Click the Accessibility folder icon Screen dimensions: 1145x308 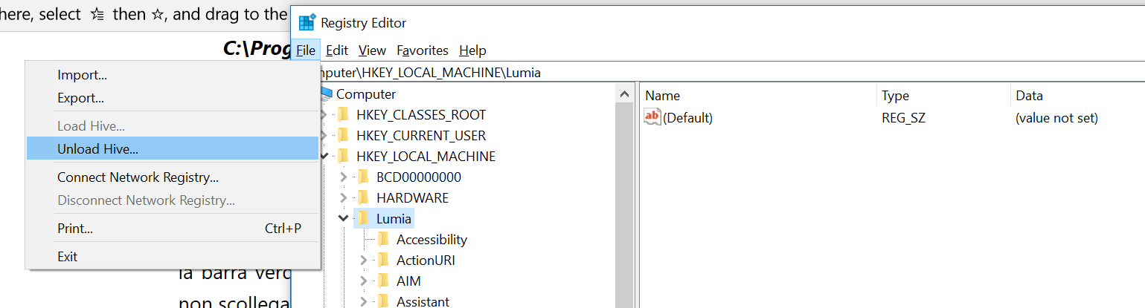[x=383, y=239]
